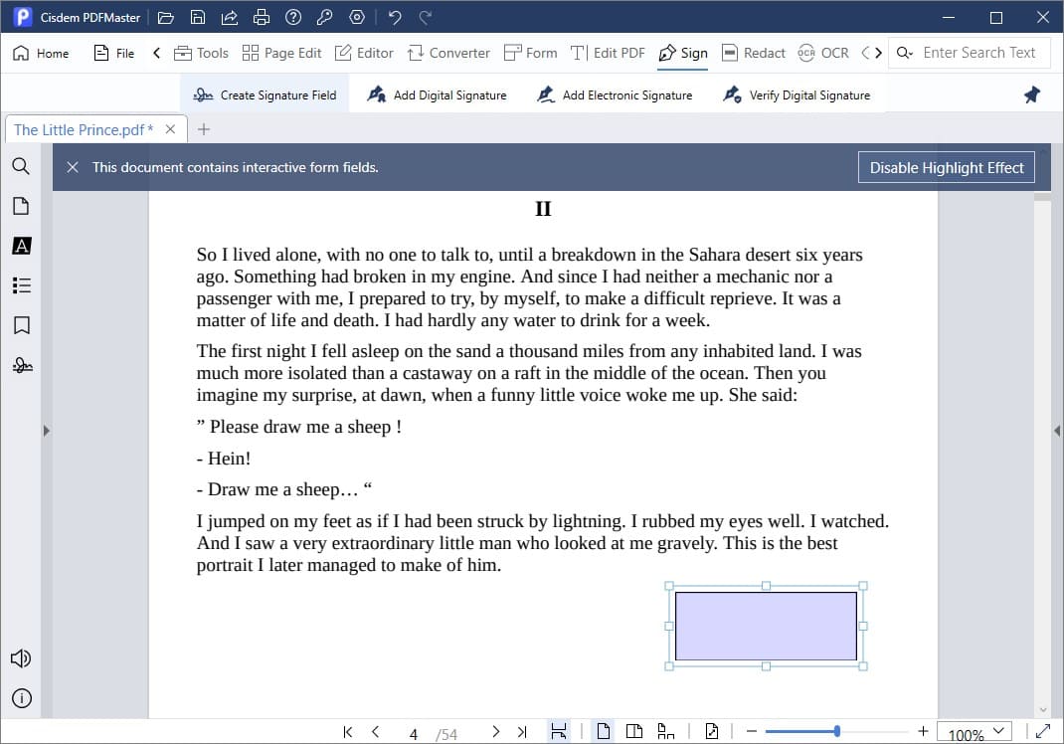Go to Home
The height and width of the screenshot is (744, 1064).
[41, 53]
